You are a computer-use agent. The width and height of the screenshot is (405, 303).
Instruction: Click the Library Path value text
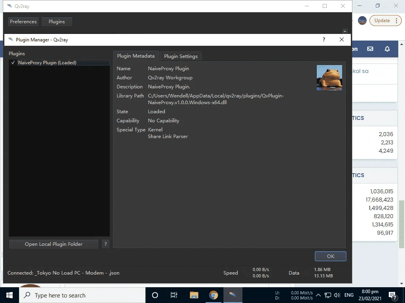[216, 99]
